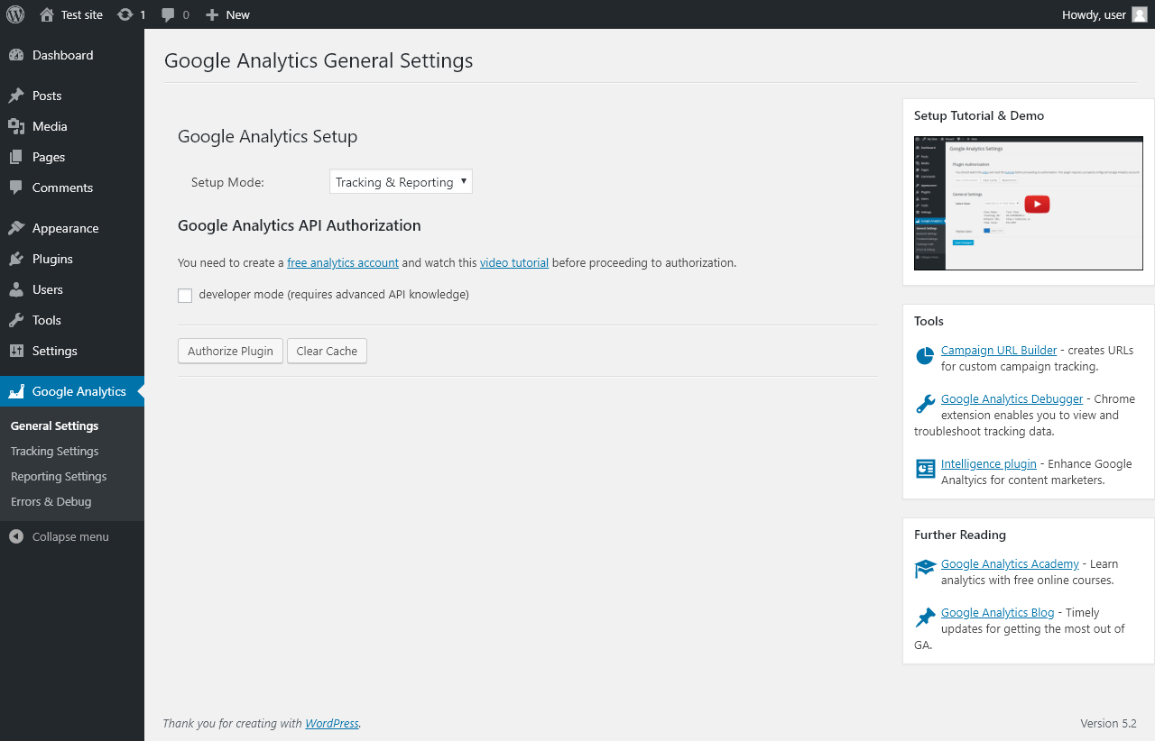Click the Posts pushpin icon

(16, 96)
